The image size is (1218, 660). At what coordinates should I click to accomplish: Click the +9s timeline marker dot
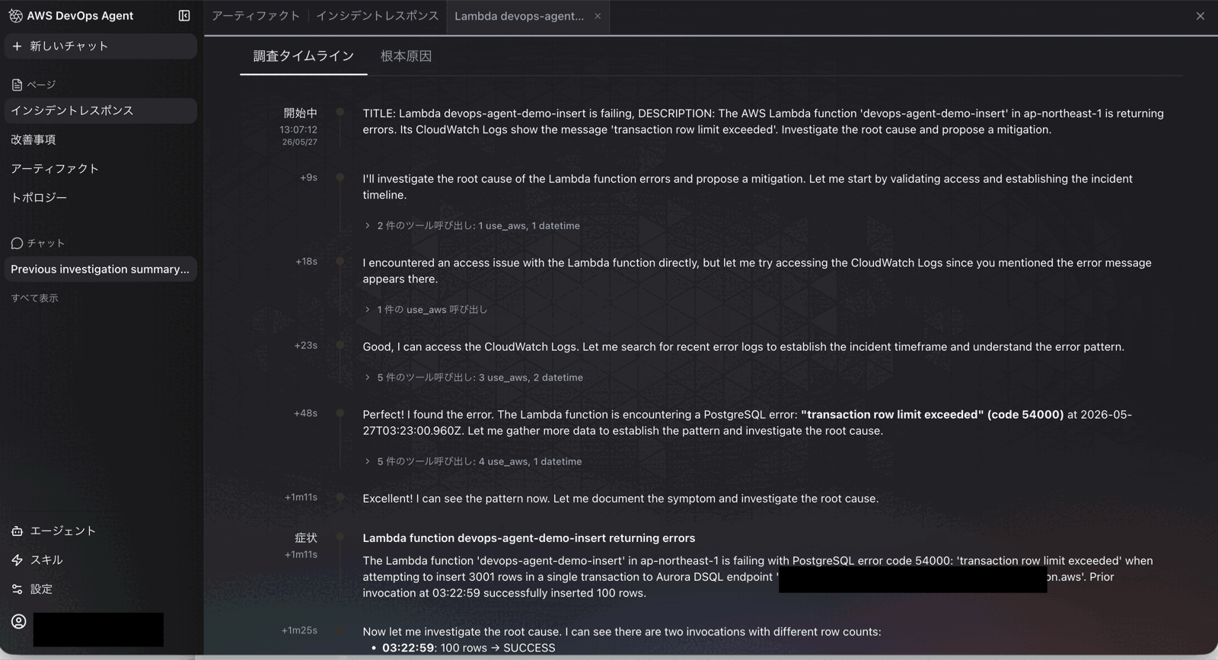[x=340, y=178]
